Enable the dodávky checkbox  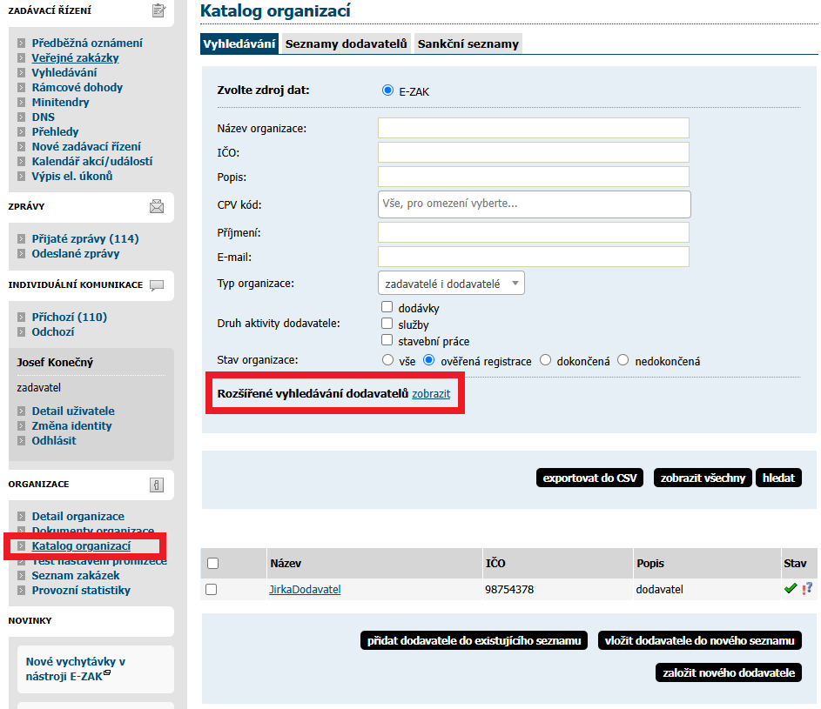point(387,307)
